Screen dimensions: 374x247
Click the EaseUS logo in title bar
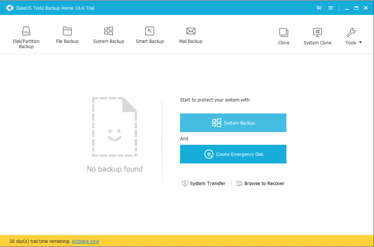[10, 8]
